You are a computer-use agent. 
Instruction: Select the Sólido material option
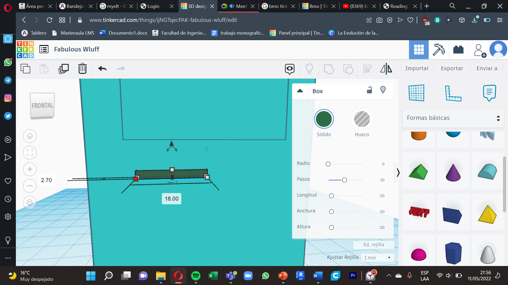[x=324, y=119]
